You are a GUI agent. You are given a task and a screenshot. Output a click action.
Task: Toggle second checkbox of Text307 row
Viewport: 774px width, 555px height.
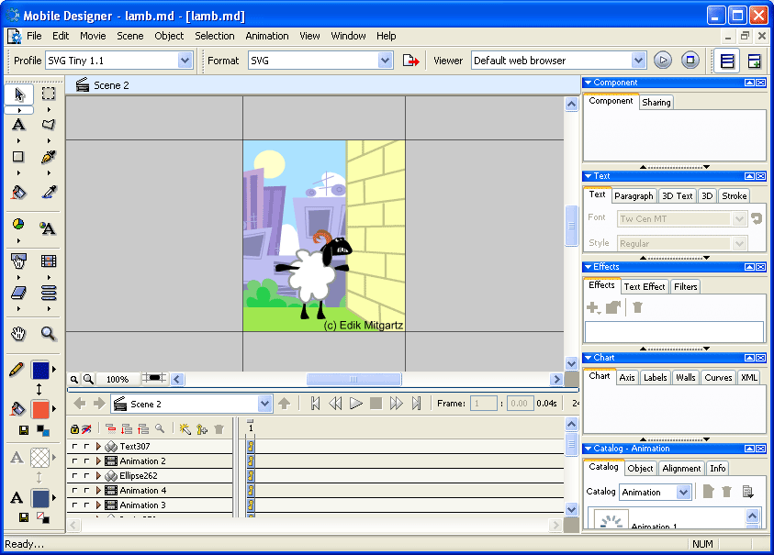[86, 447]
